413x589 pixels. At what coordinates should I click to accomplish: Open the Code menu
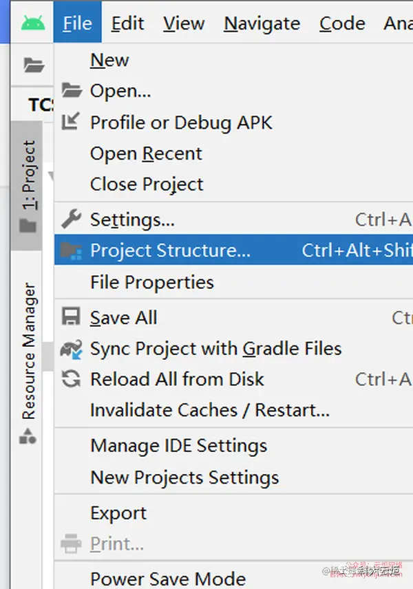(342, 23)
